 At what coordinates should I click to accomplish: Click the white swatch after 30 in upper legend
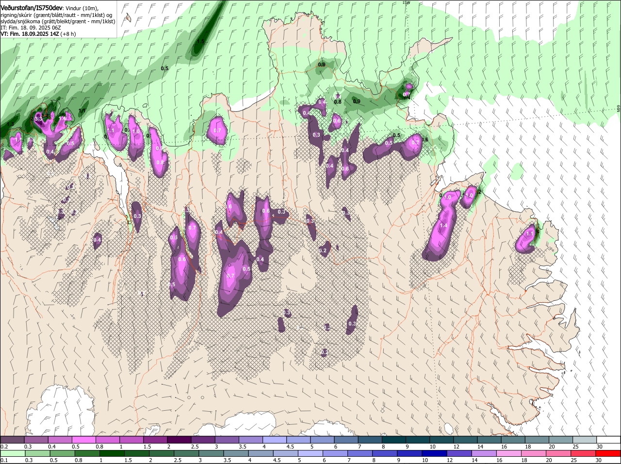tap(609, 440)
